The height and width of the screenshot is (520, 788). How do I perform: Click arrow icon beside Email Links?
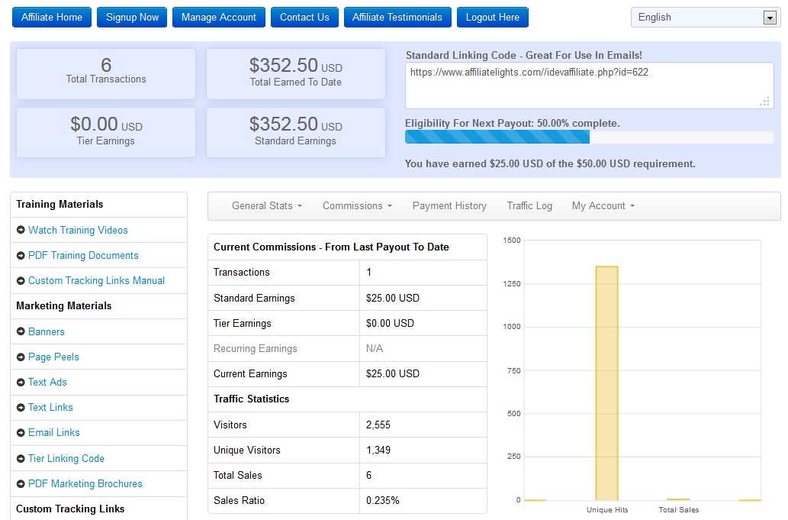point(21,433)
